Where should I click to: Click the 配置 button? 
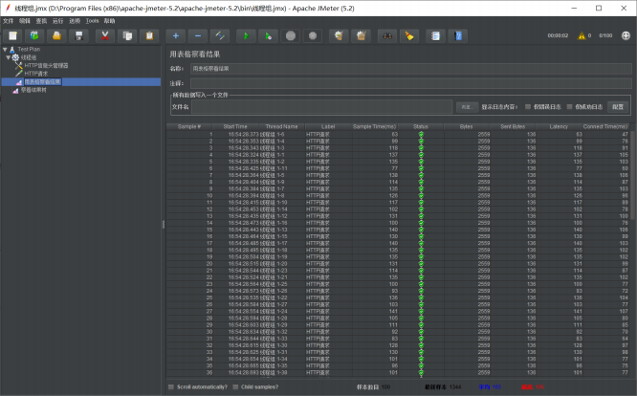click(x=618, y=106)
